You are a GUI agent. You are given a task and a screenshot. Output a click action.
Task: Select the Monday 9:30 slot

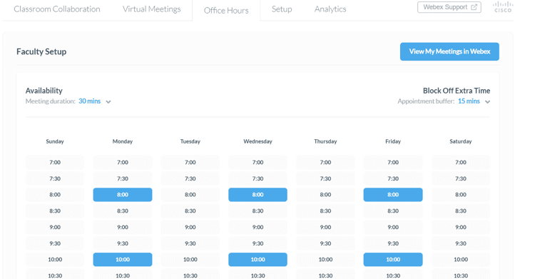pyautogui.click(x=123, y=243)
